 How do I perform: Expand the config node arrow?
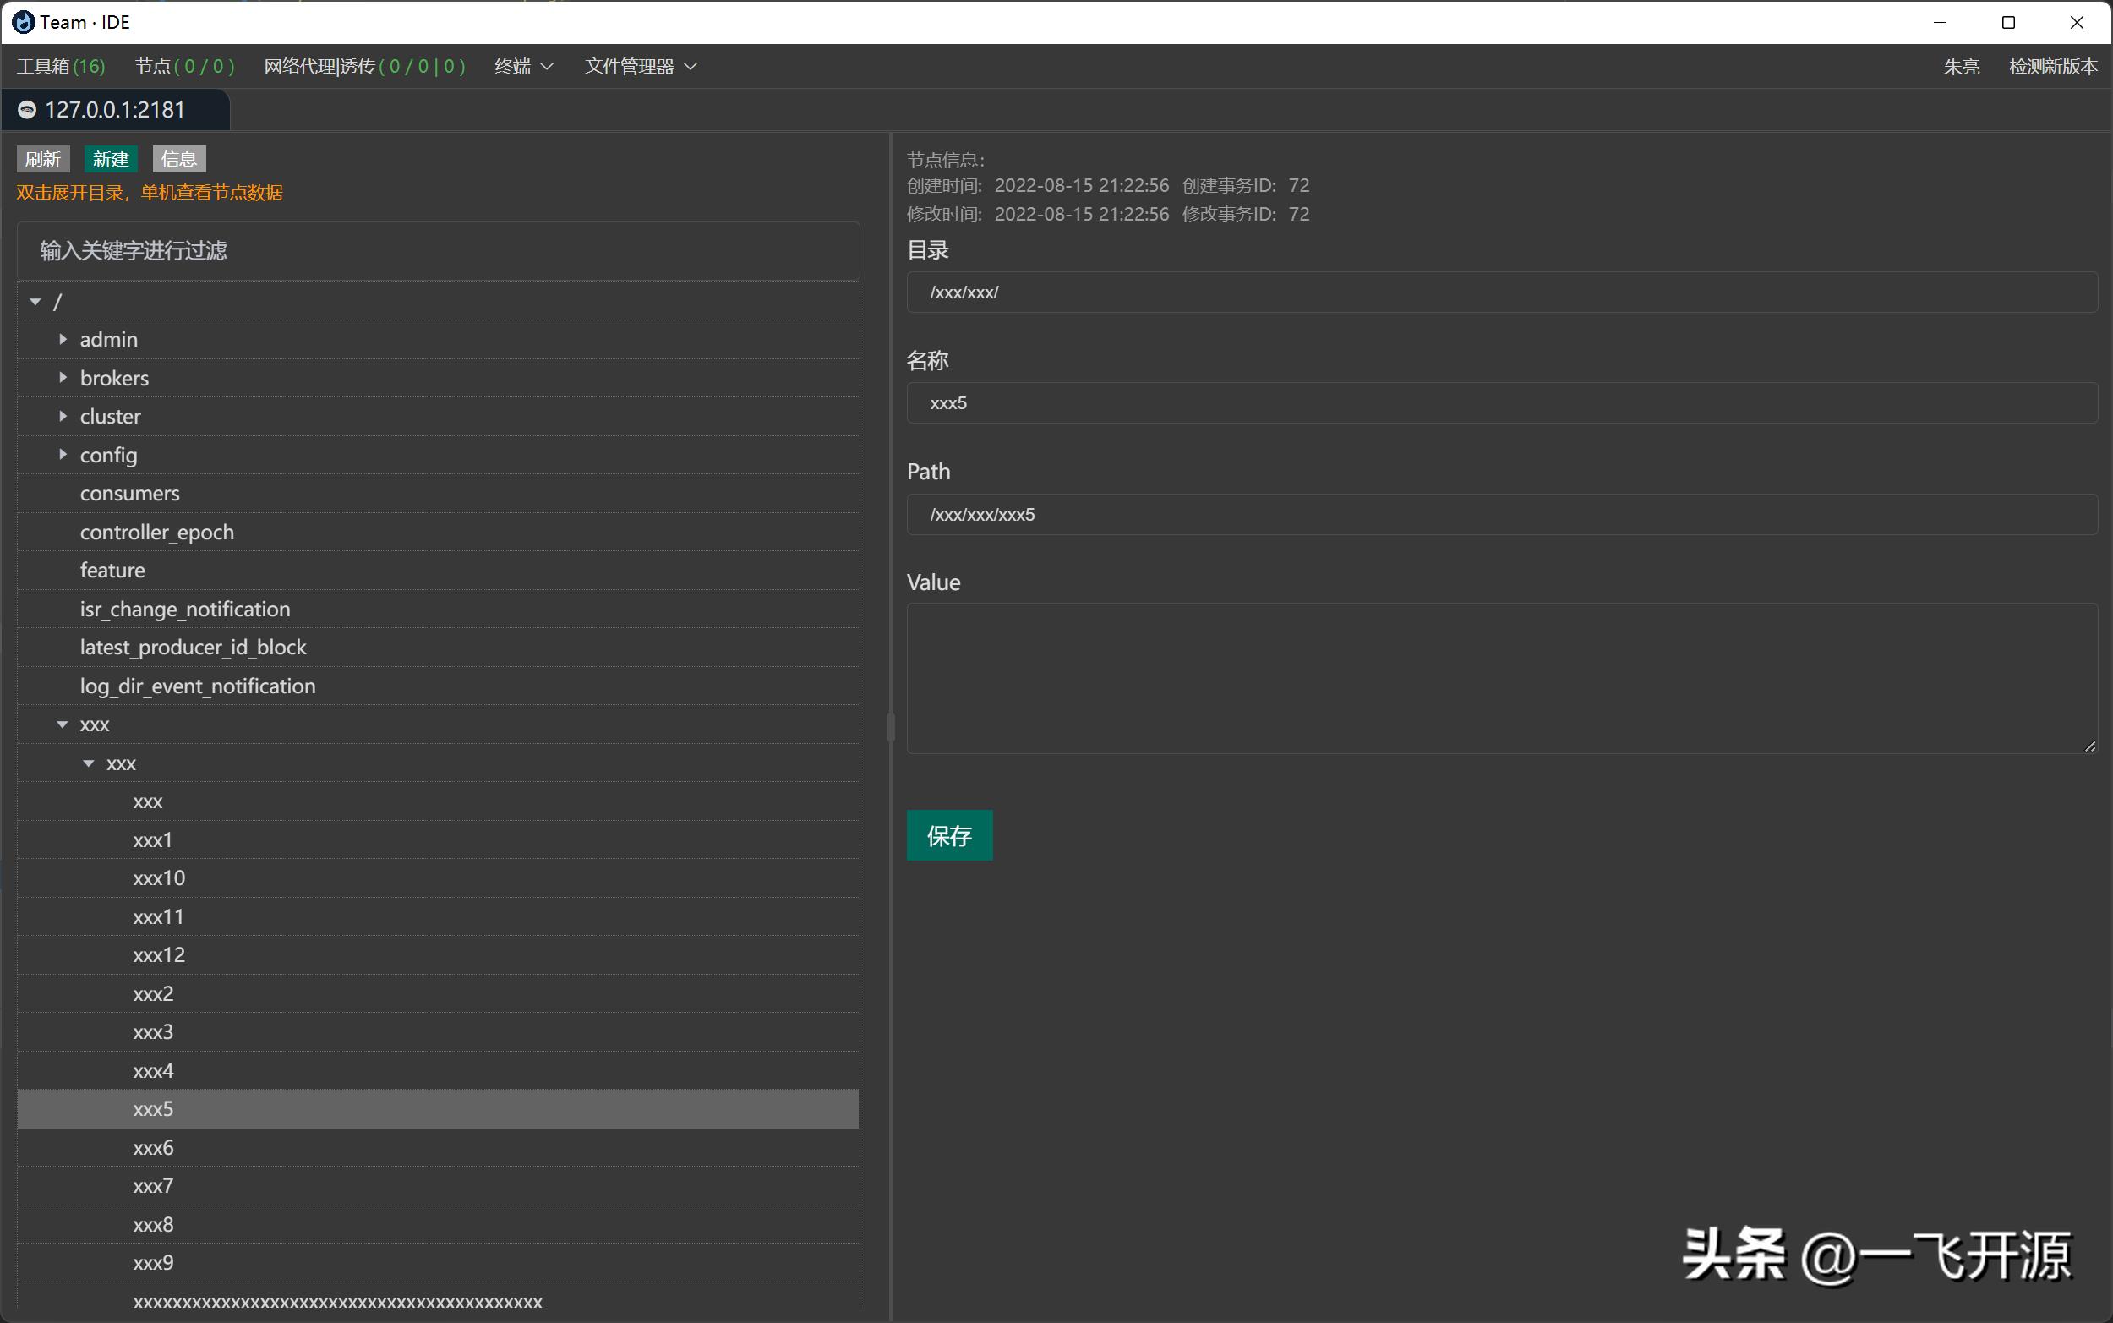pyautogui.click(x=63, y=455)
